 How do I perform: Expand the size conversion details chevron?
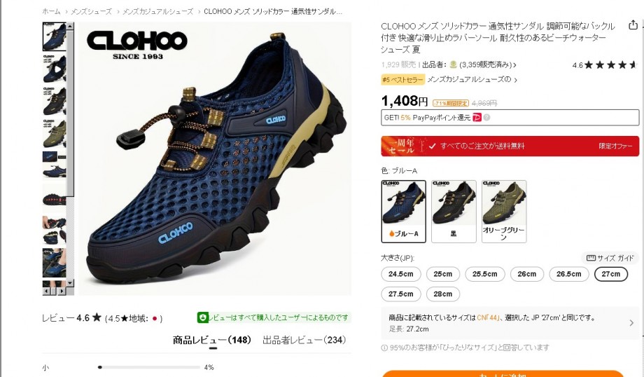tap(631, 323)
